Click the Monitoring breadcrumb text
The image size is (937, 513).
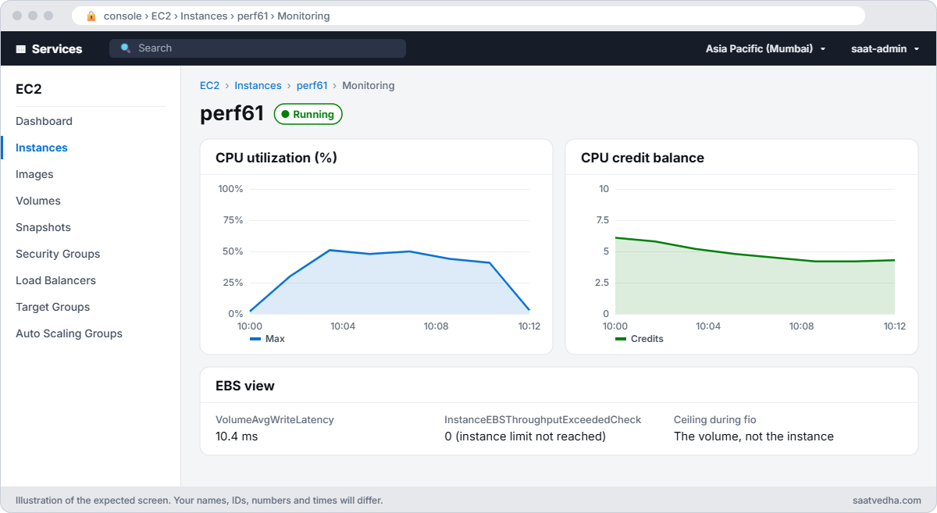tap(369, 86)
